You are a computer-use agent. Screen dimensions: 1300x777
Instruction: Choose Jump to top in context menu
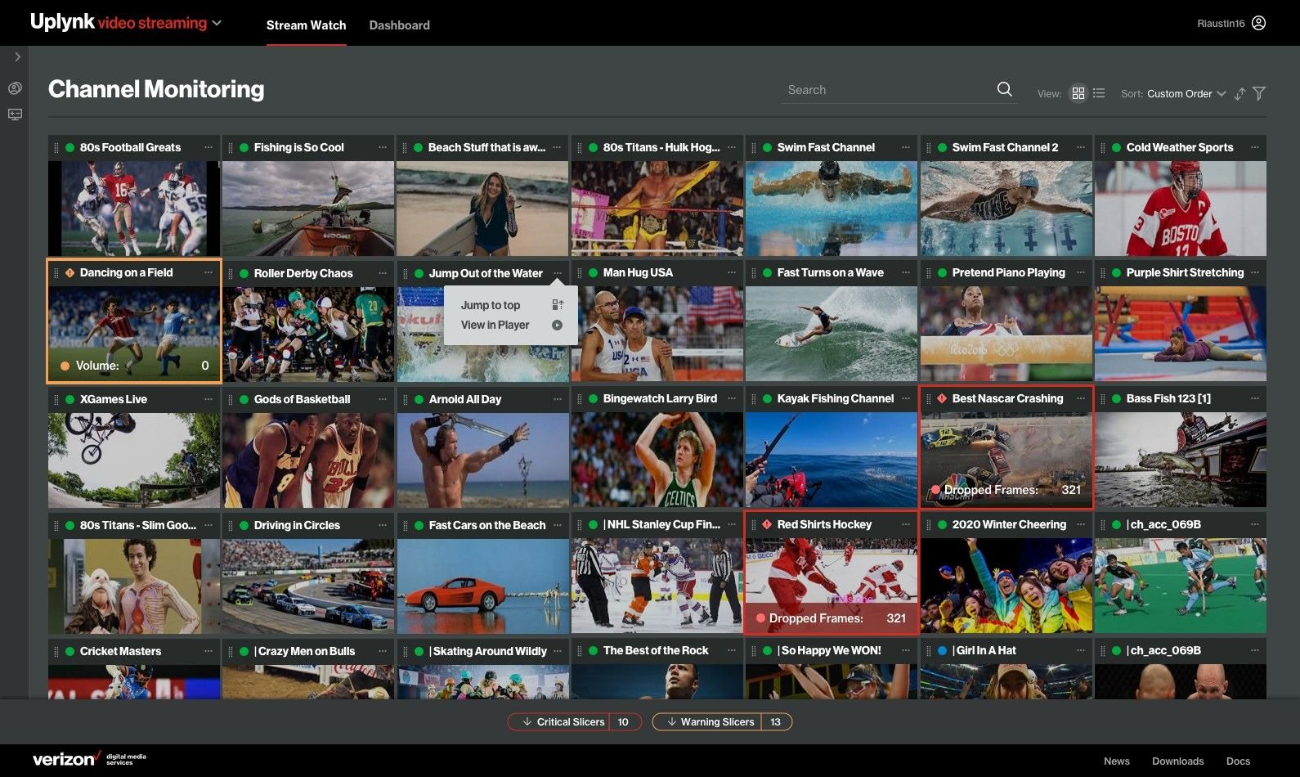pyautogui.click(x=512, y=305)
